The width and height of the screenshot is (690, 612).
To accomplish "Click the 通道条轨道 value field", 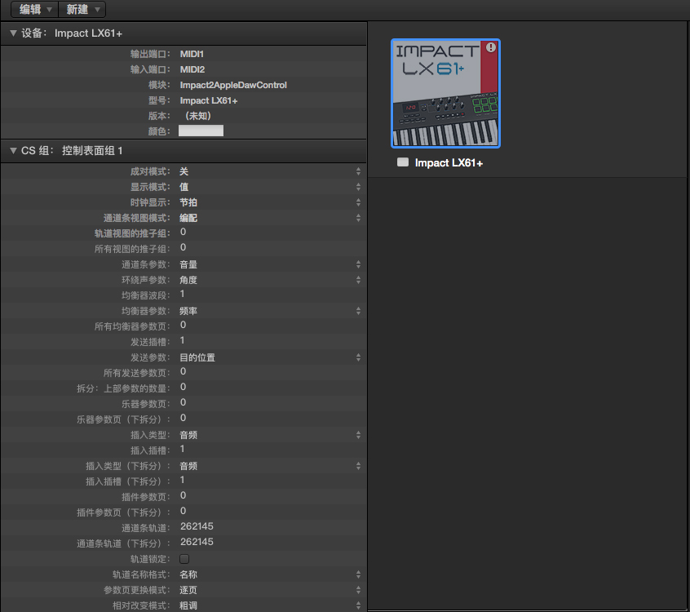I will (x=197, y=527).
